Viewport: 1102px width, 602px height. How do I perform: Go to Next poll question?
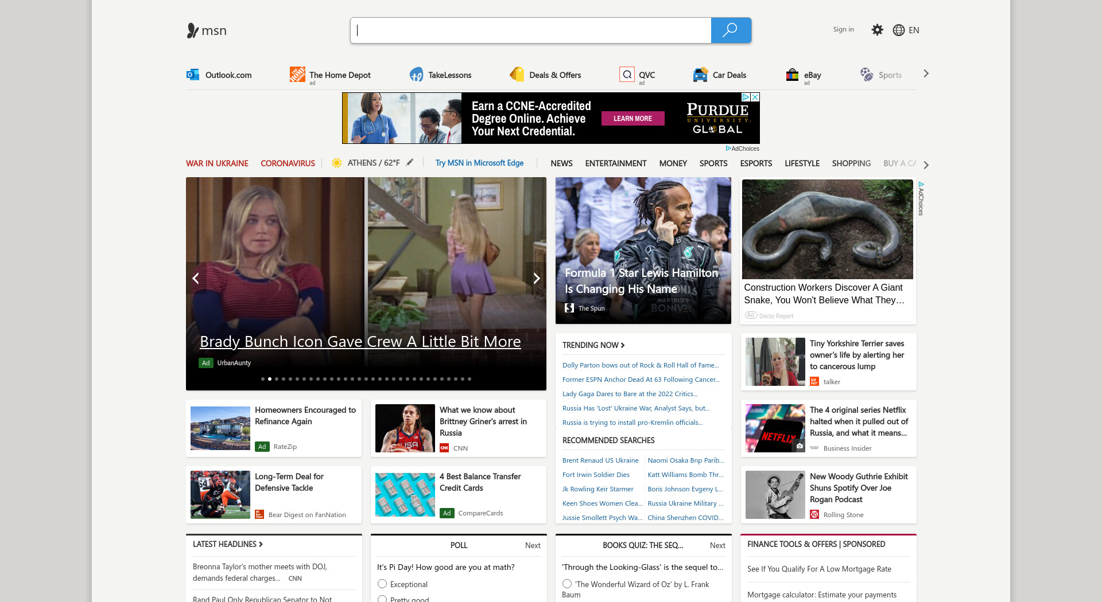click(533, 545)
